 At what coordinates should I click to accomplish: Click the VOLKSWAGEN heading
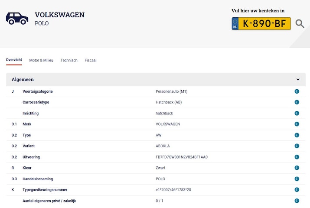(x=60, y=15)
